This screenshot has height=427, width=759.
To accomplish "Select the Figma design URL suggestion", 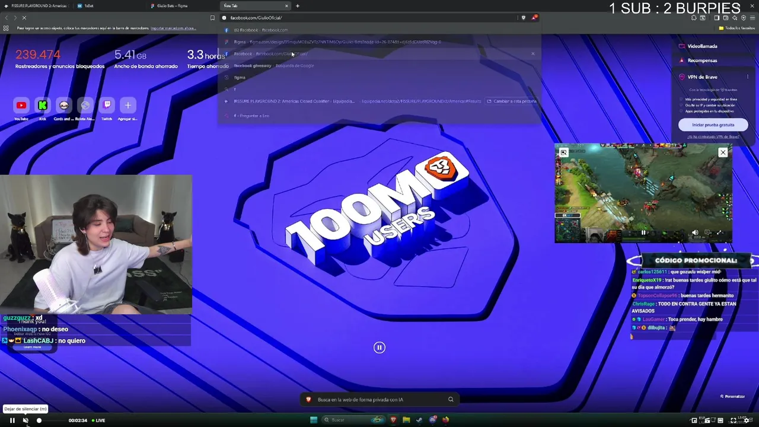I will pyautogui.click(x=379, y=42).
